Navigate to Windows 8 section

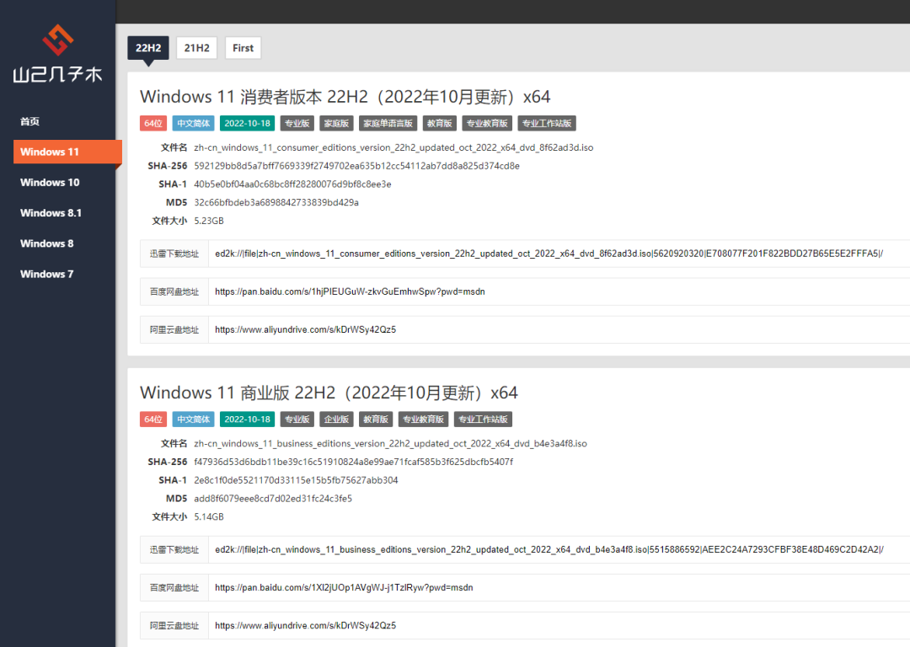(47, 243)
